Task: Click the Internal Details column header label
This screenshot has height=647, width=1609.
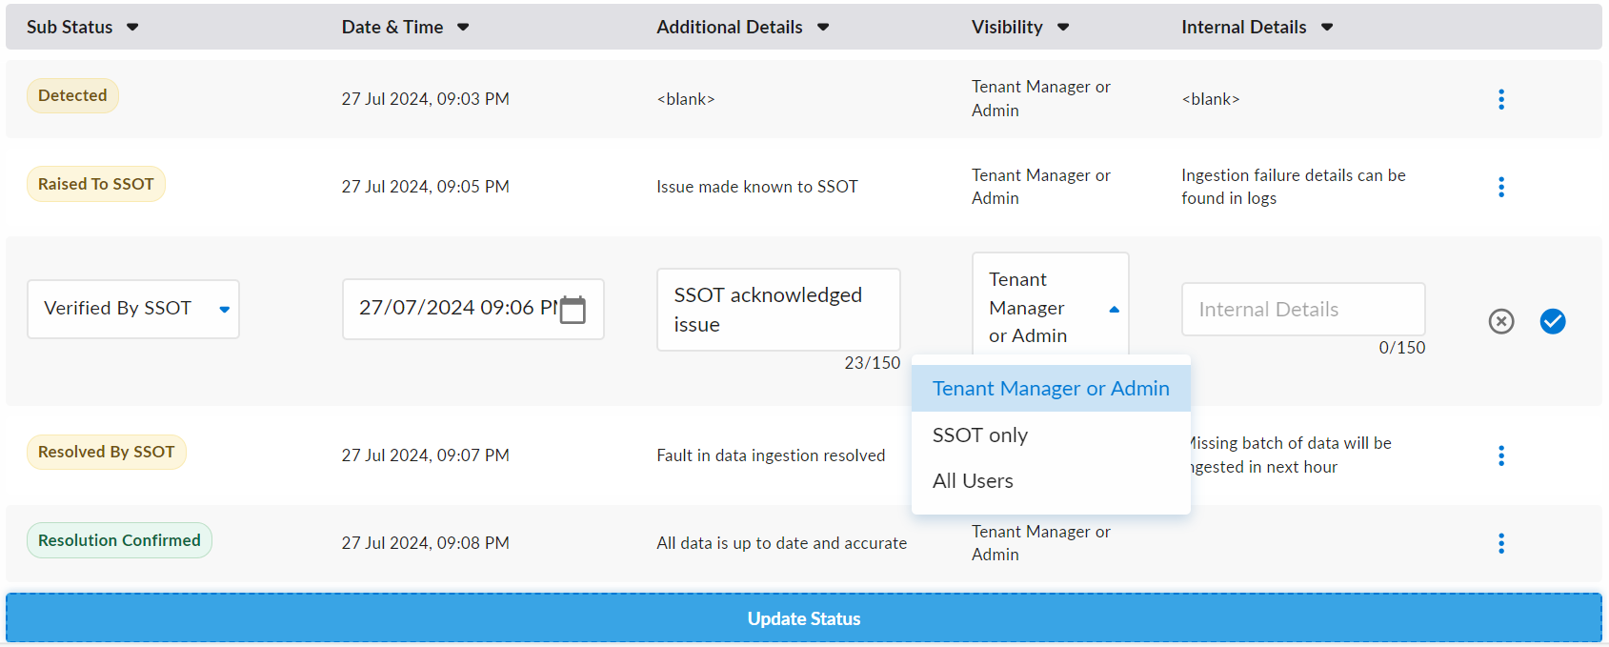Action: pos(1244,28)
